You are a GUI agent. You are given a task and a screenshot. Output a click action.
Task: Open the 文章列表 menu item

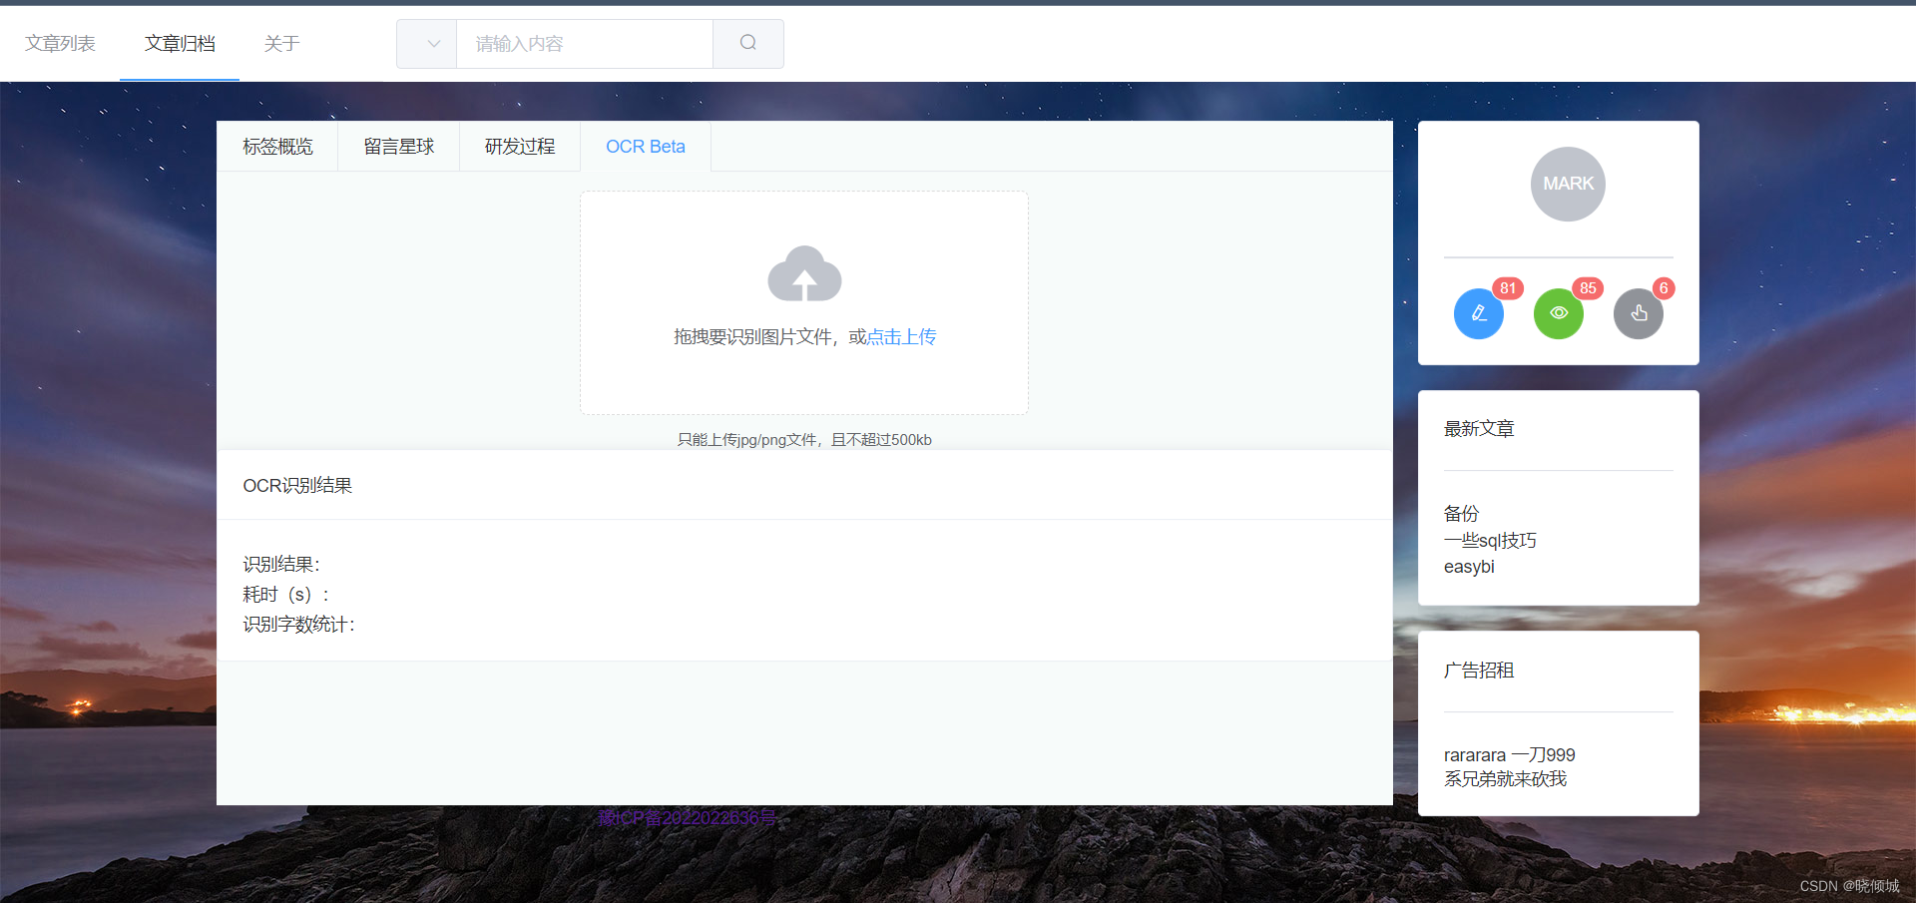(x=60, y=43)
